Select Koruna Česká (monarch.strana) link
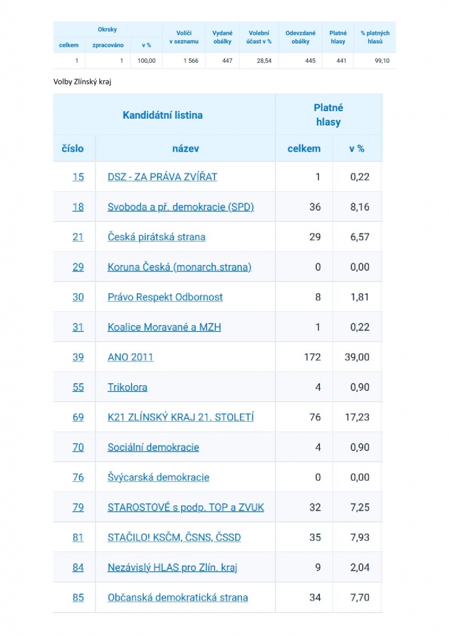This screenshot has height=636, width=449. point(179,267)
